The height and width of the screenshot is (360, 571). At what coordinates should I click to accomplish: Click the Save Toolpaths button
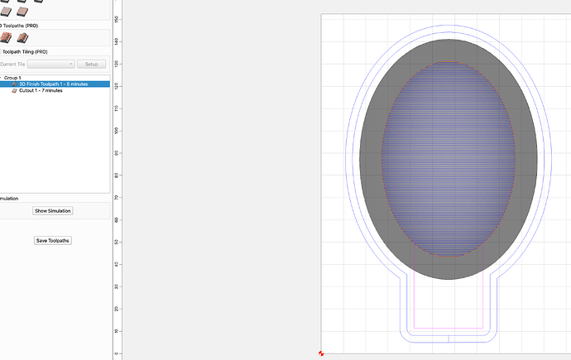coord(52,241)
